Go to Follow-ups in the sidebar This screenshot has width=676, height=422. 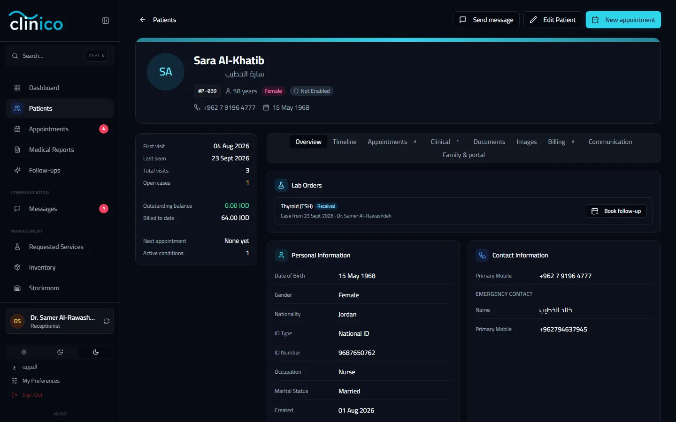tap(60, 170)
